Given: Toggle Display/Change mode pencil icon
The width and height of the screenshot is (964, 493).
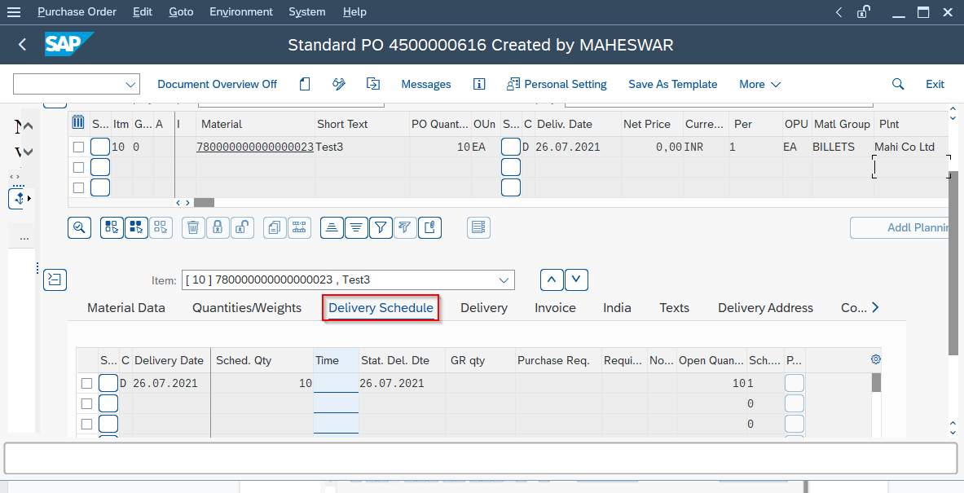Looking at the screenshot, I should click(339, 84).
